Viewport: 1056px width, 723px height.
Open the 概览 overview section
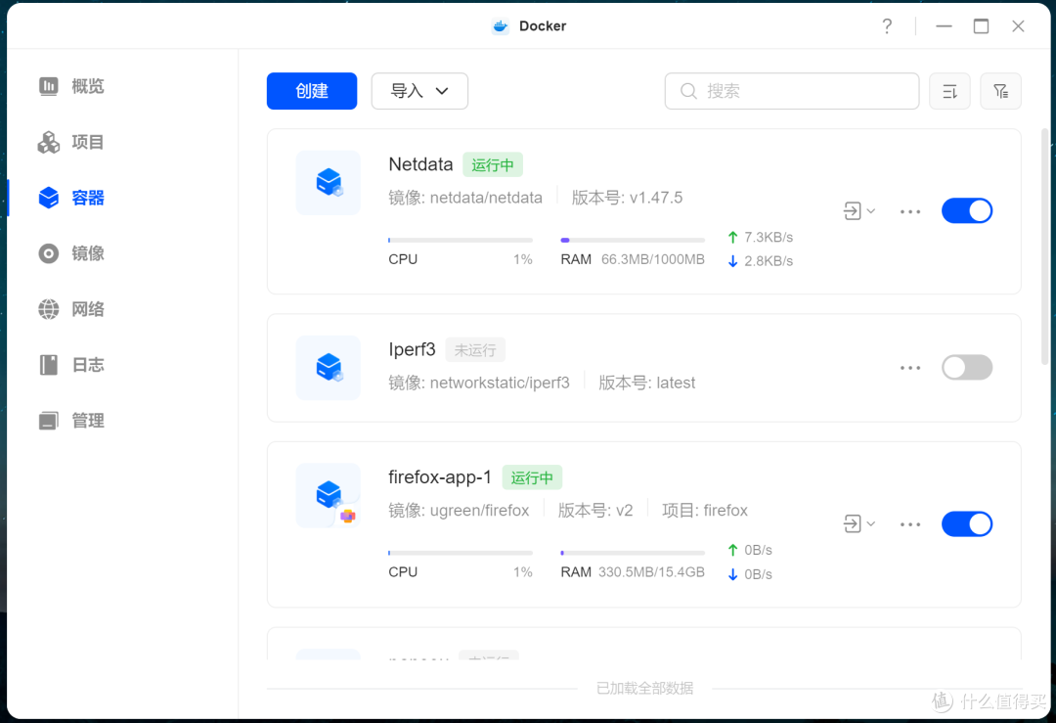[x=70, y=86]
